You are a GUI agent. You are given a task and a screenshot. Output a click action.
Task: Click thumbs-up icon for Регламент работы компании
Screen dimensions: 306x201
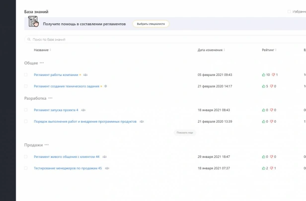tap(264, 74)
